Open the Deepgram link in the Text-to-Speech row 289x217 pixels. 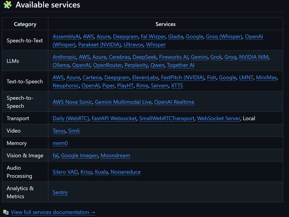point(117,77)
